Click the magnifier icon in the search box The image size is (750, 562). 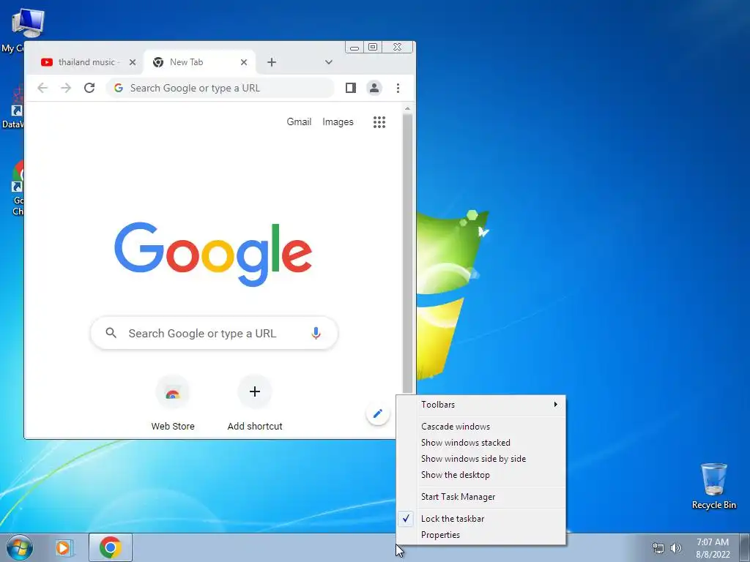pyautogui.click(x=111, y=333)
